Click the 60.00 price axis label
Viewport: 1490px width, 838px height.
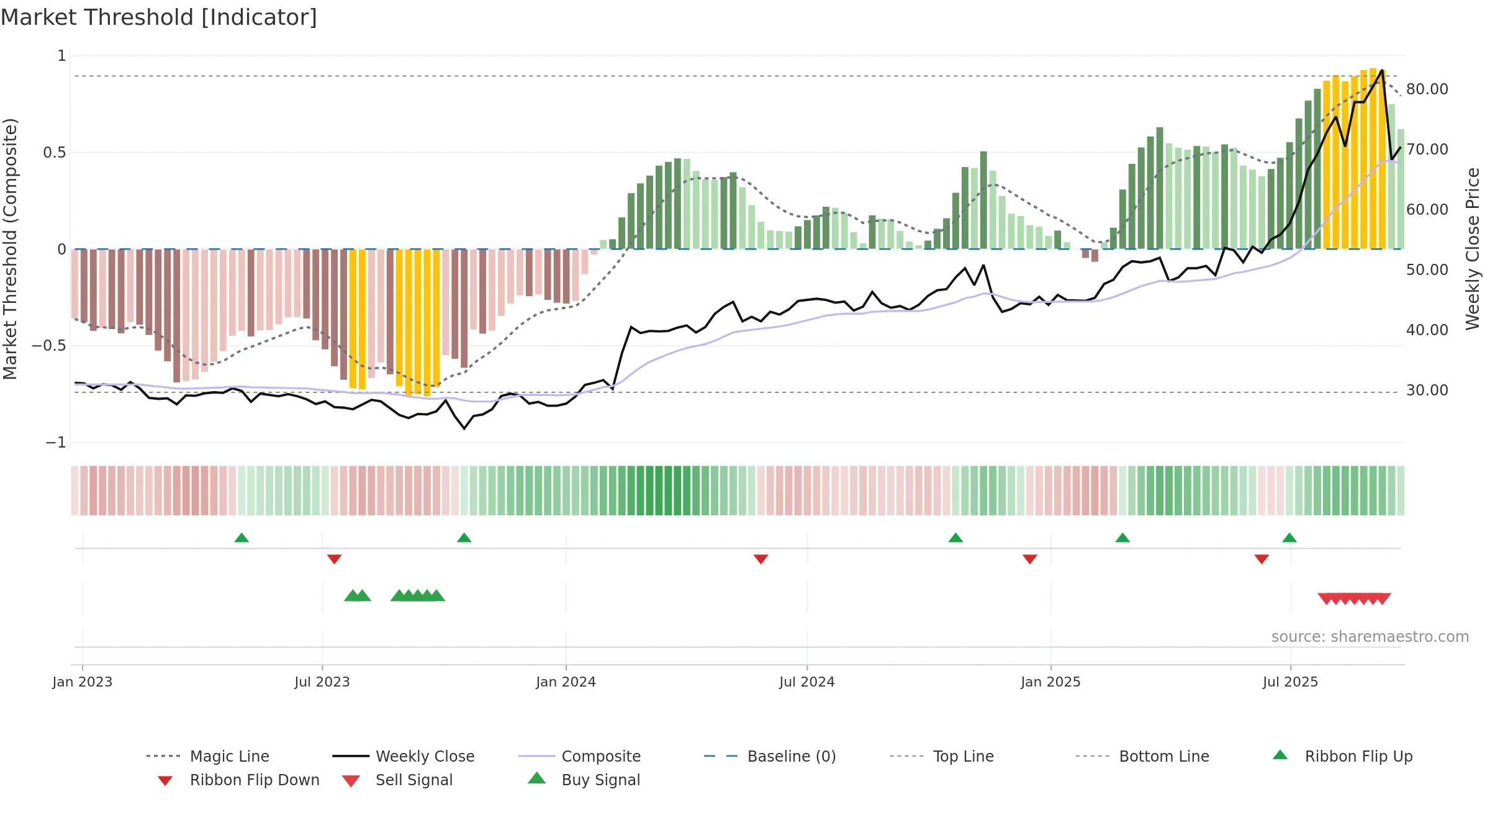(1427, 210)
